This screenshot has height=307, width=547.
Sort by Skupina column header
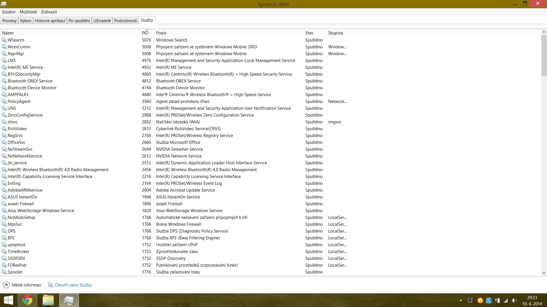(338, 33)
